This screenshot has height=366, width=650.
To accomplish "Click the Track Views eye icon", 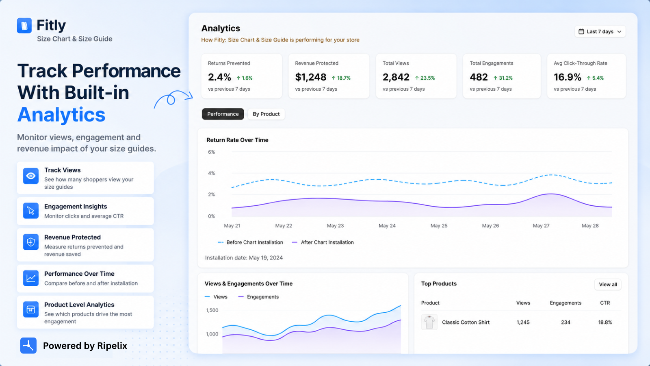I will (31, 176).
